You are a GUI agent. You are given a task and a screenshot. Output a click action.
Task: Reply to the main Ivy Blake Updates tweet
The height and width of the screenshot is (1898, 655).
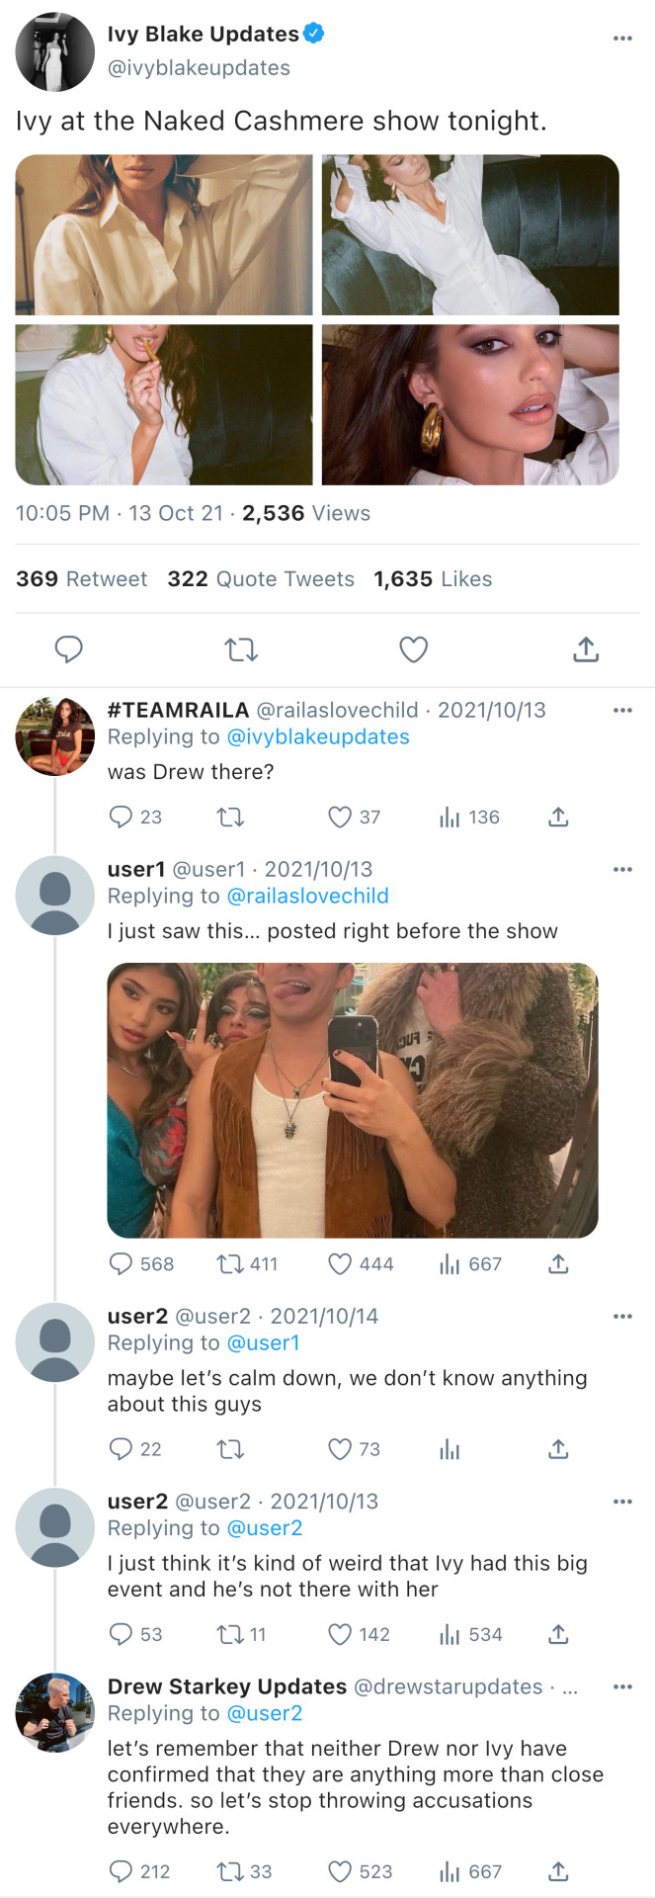[x=68, y=648]
